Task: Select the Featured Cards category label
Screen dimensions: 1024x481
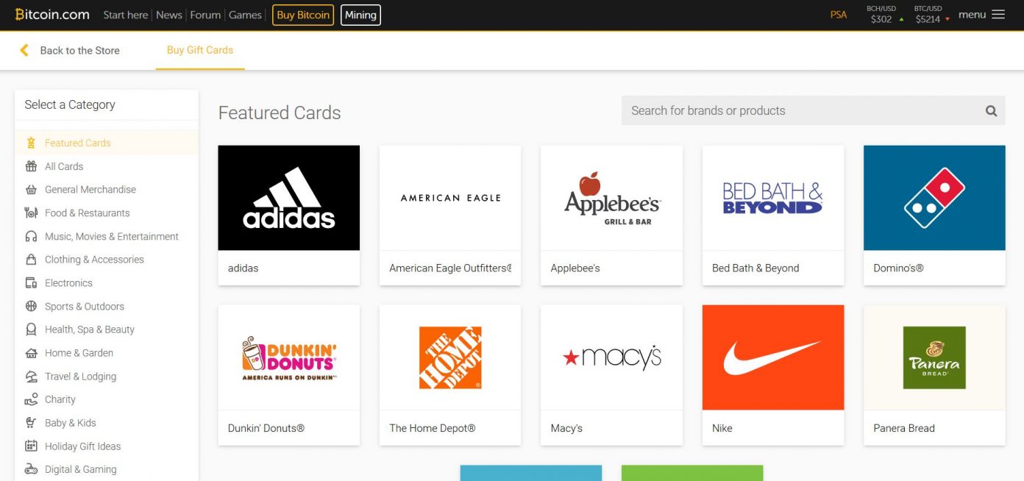Action: (x=77, y=143)
